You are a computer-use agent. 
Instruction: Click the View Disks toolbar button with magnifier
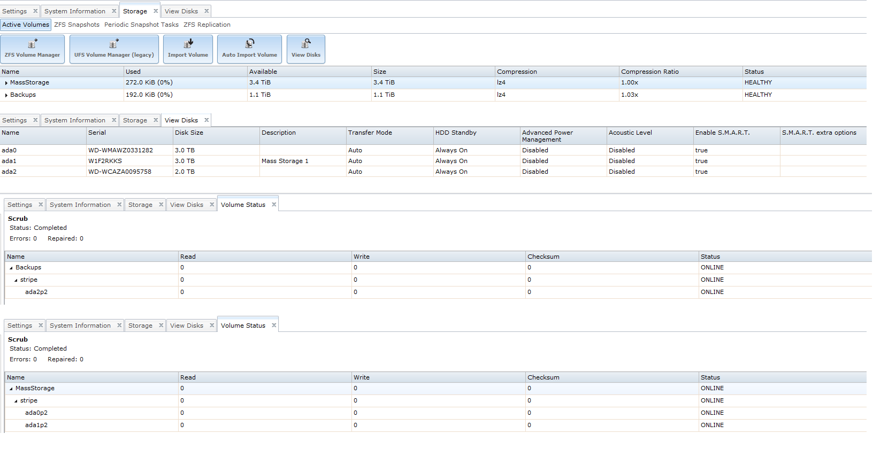(306, 49)
